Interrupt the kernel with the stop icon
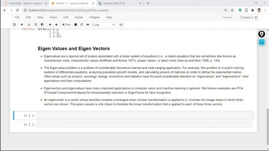The width and height of the screenshot is (269, 151). (76, 25)
